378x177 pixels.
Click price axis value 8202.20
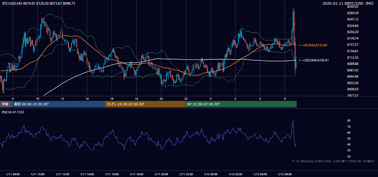tap(353, 32)
